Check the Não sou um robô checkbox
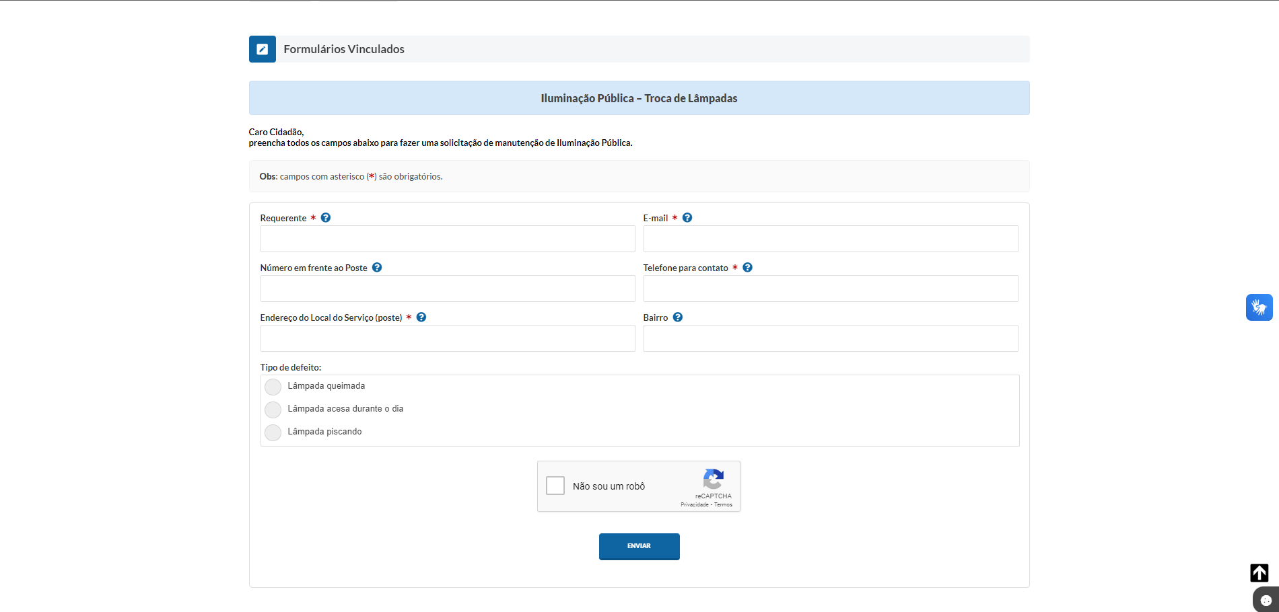The width and height of the screenshot is (1279, 612). (x=555, y=486)
